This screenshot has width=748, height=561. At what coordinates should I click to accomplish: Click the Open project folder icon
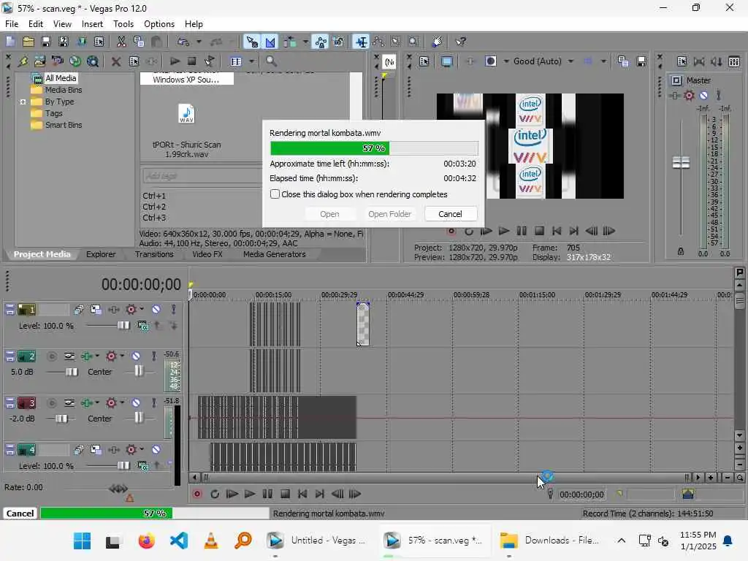click(x=28, y=42)
